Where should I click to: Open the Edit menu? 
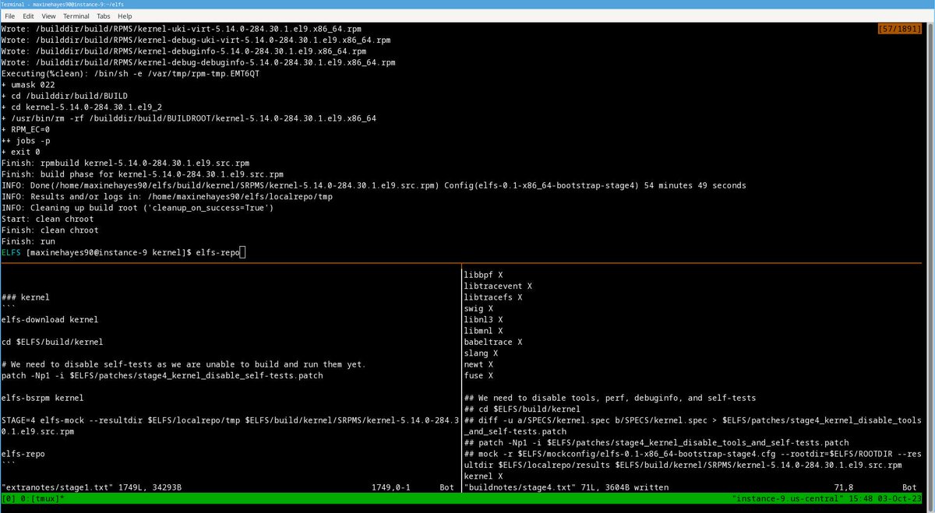[x=29, y=16]
